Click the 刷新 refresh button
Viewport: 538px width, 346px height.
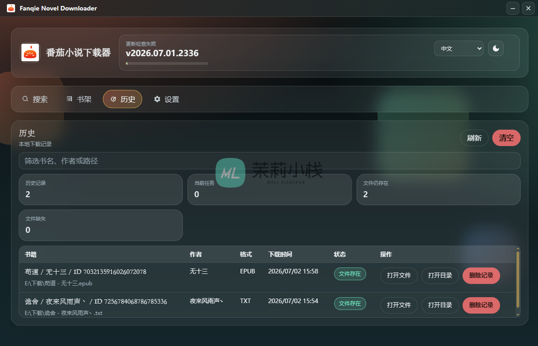[x=474, y=138]
